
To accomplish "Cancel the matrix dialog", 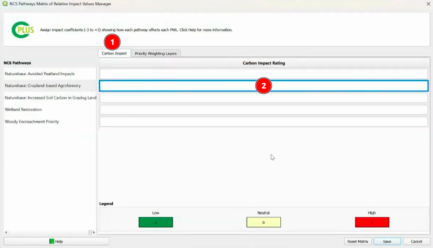I will click(416, 241).
